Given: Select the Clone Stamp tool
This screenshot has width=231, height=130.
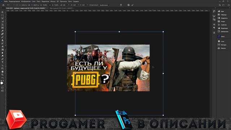Looking at the screenshot, I should pos(3,40).
